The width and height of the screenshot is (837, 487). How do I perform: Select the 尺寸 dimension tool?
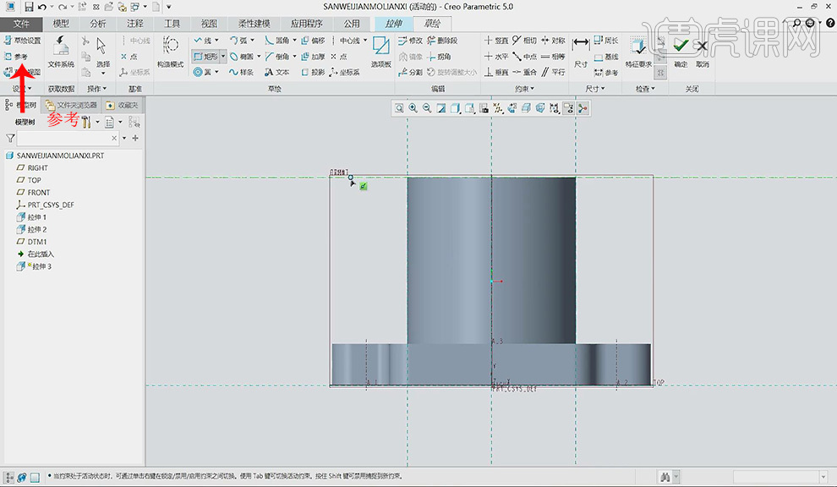(581, 48)
